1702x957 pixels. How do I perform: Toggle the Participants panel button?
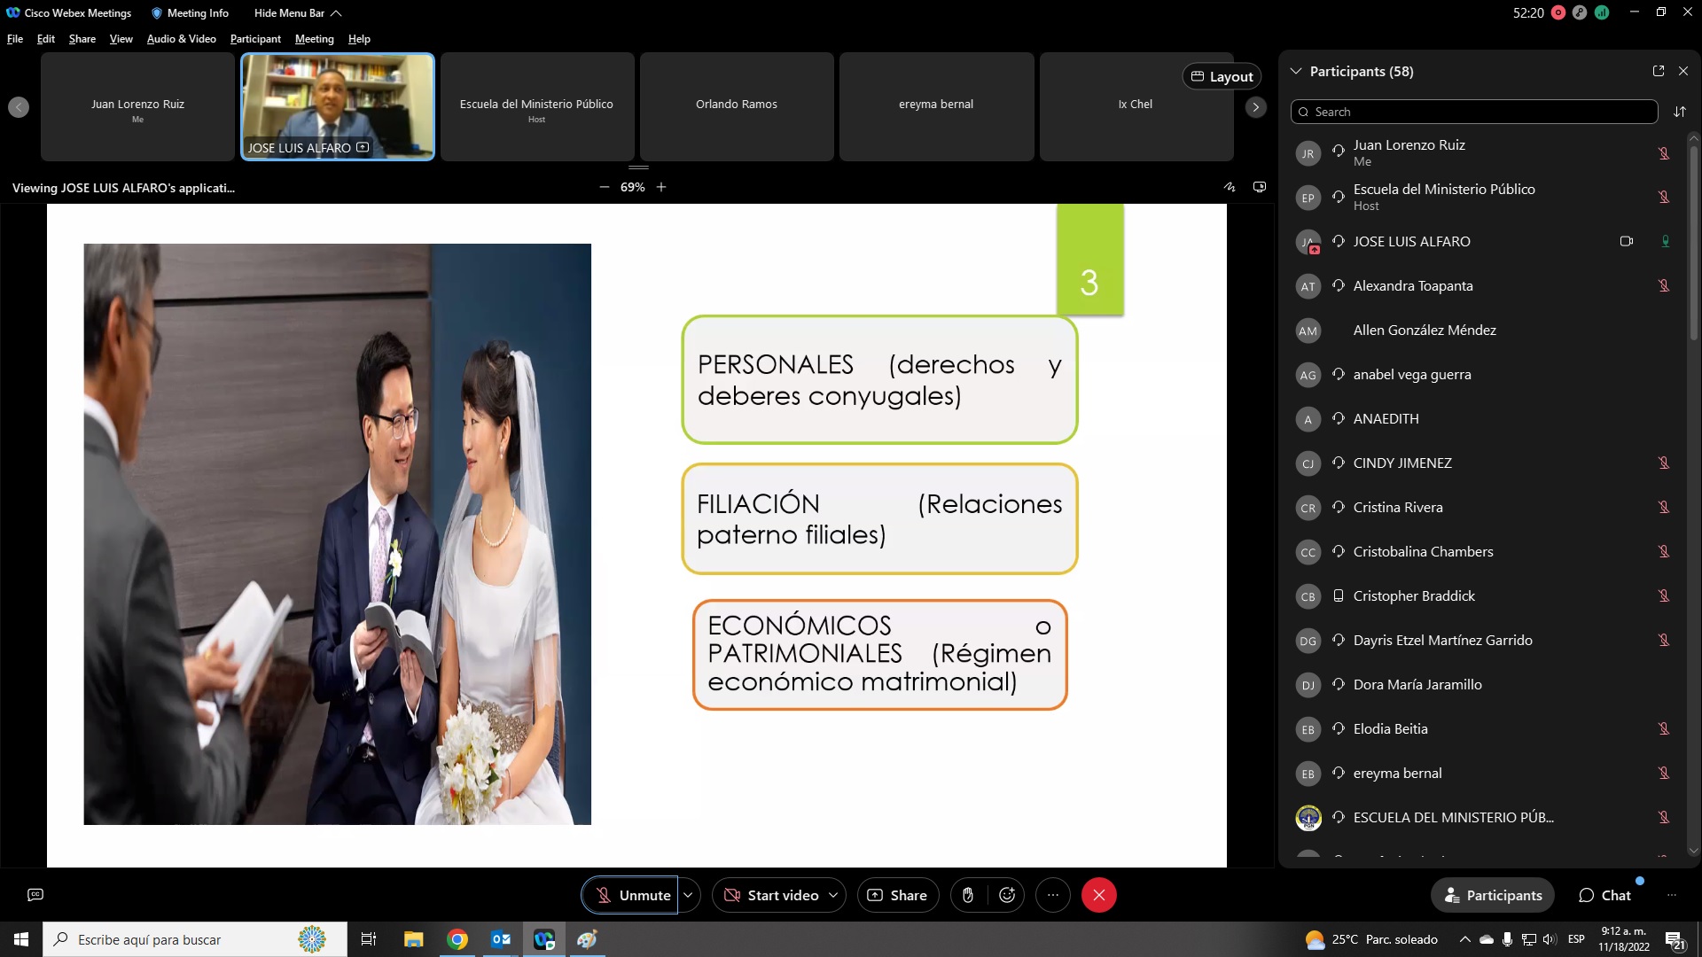(1493, 895)
